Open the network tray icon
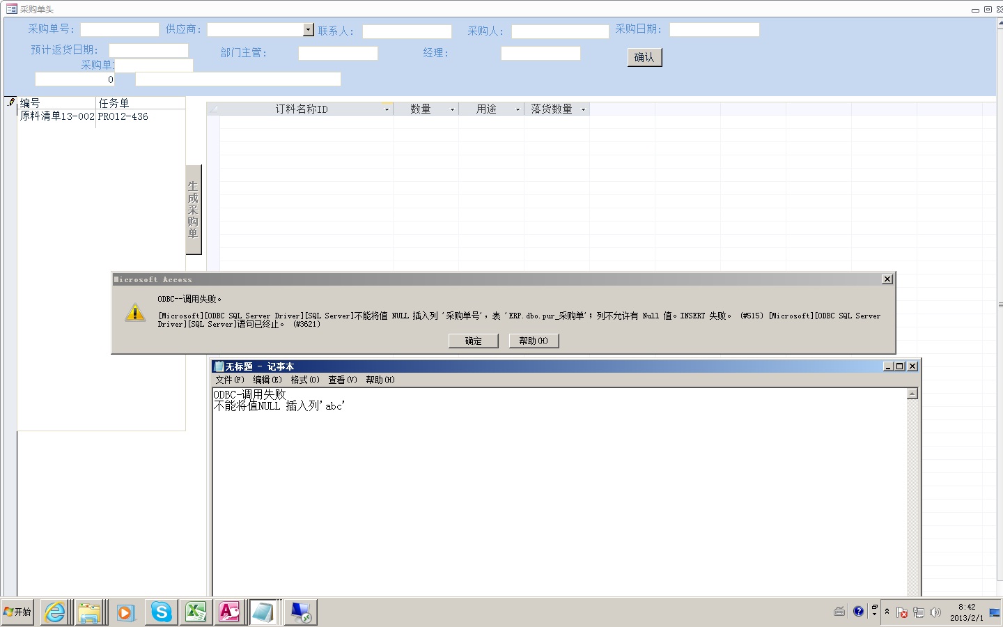Image resolution: width=1003 pixels, height=627 pixels. (919, 612)
